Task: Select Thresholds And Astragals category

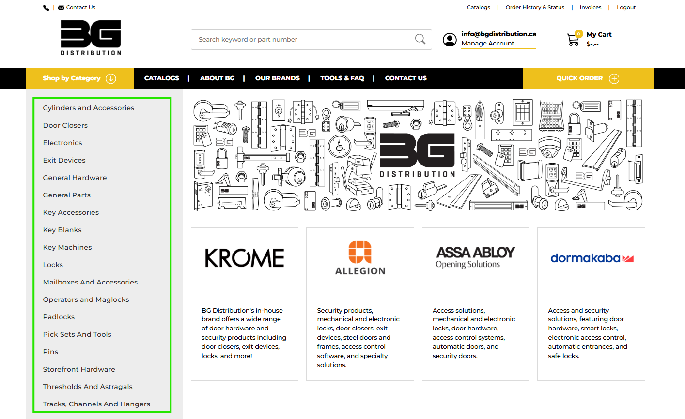Action: (88, 387)
